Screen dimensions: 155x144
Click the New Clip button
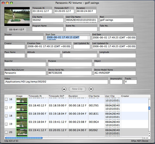tap(77, 89)
